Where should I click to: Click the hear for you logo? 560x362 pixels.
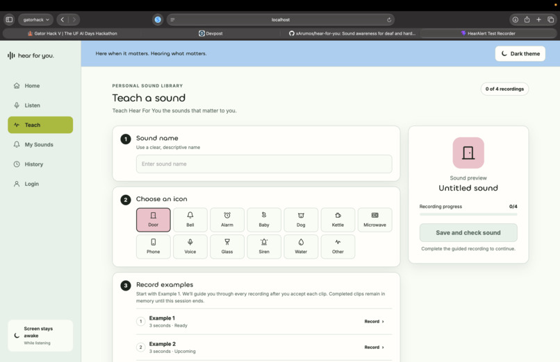(x=31, y=55)
